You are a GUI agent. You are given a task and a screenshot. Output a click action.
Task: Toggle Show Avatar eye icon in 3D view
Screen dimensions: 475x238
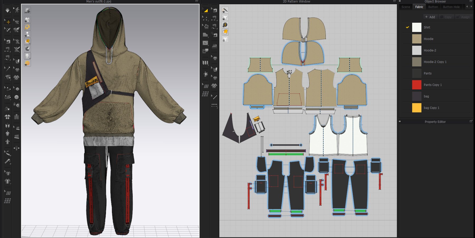(27, 34)
